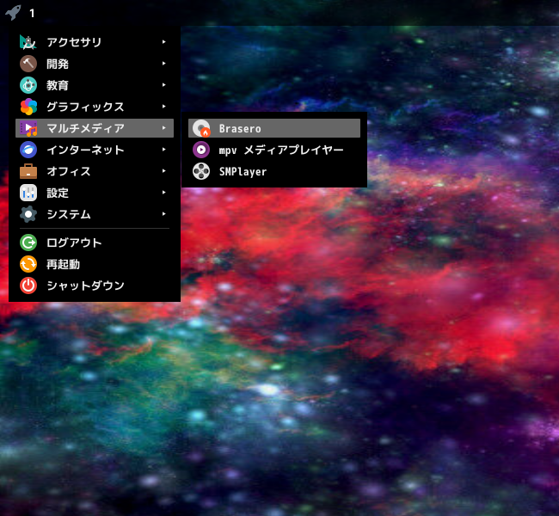Click the 教育 atom icon
This screenshot has height=516, width=559.
tap(28, 85)
